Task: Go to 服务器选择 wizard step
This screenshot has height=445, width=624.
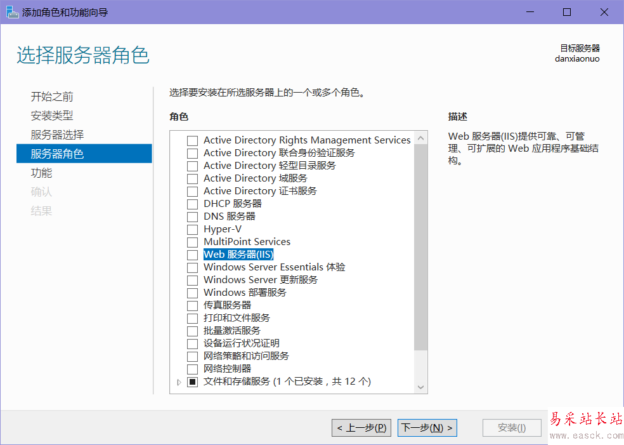Action: (x=57, y=135)
